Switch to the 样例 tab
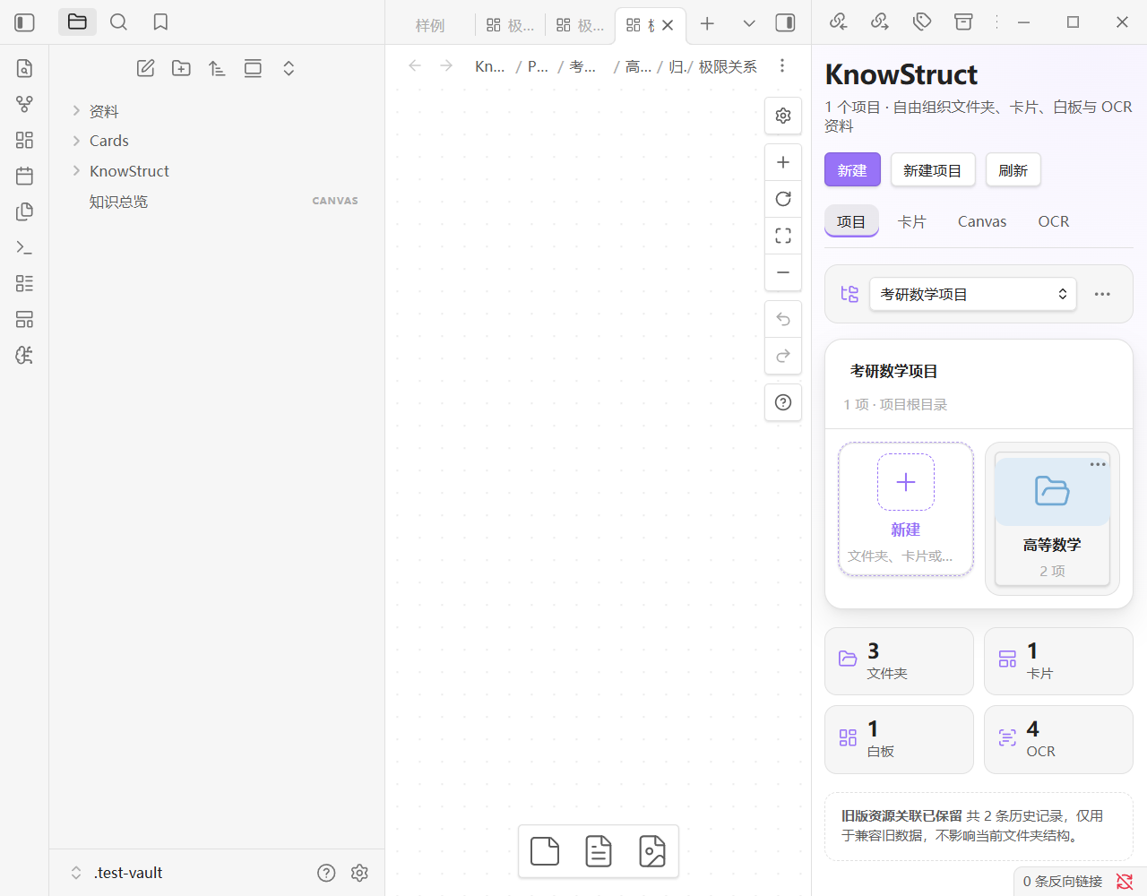This screenshot has width=1147, height=896. tap(430, 25)
